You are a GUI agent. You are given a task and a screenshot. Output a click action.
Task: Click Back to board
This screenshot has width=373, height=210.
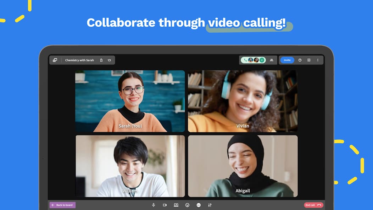tap(62, 205)
